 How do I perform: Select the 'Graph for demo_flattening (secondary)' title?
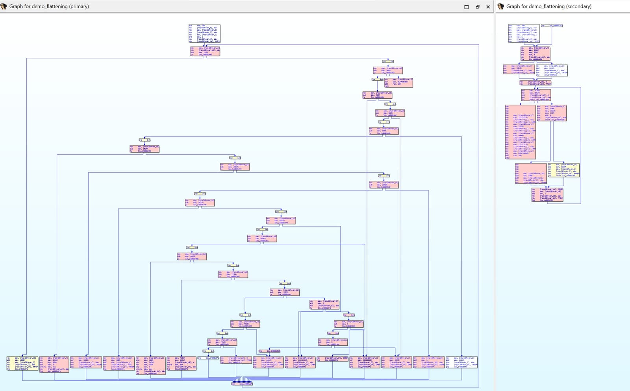coord(549,6)
